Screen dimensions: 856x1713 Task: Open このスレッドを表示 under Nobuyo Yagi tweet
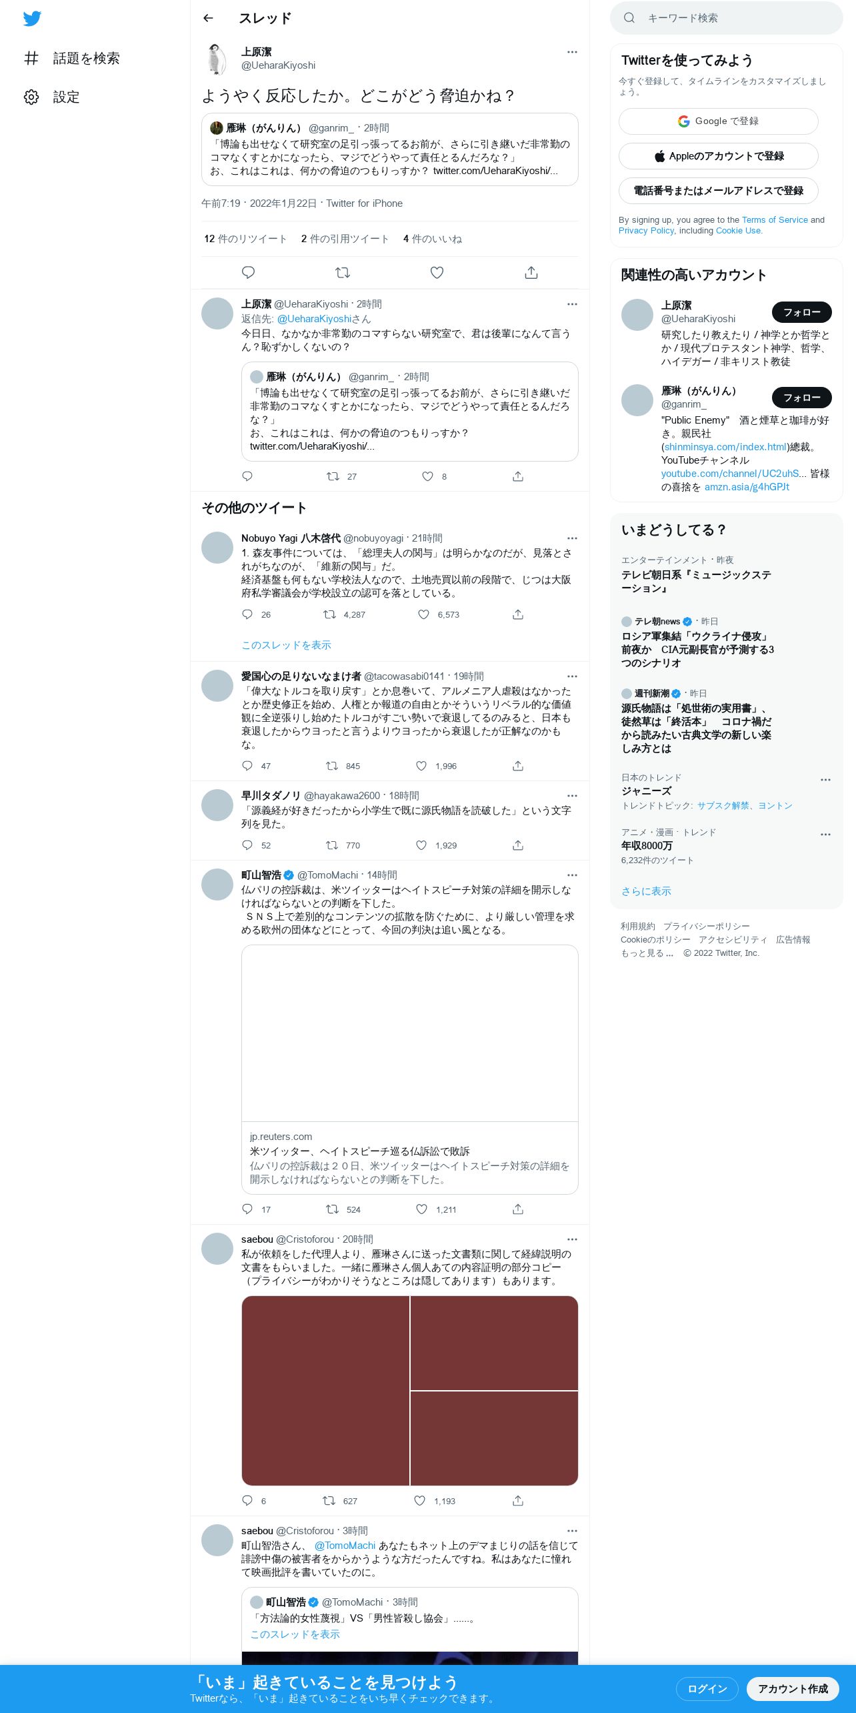(x=286, y=645)
